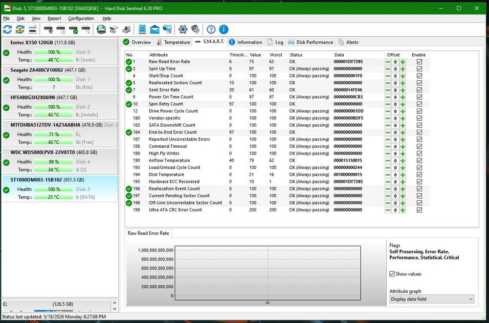
Task: Click the C: (126.5 GB) partition entry
Action: [x=56, y=304]
